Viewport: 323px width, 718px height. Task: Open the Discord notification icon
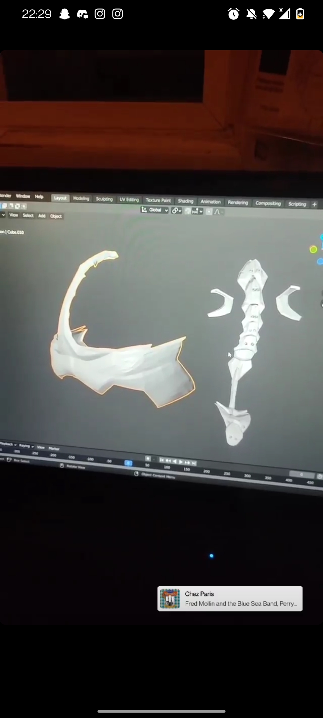pos(82,14)
